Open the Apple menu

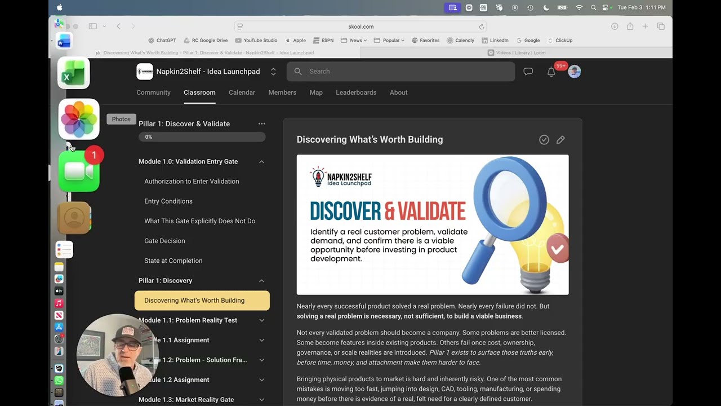click(x=60, y=7)
